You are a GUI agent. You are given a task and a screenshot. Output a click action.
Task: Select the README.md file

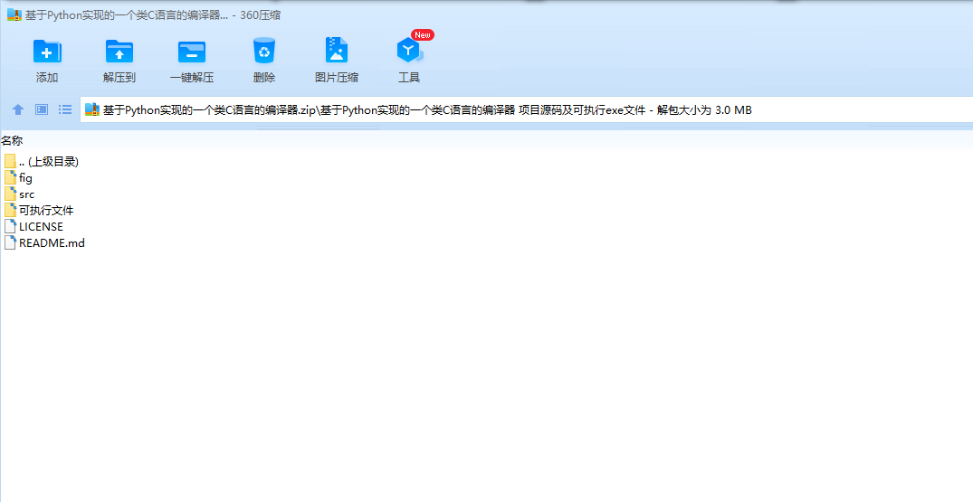point(44,243)
